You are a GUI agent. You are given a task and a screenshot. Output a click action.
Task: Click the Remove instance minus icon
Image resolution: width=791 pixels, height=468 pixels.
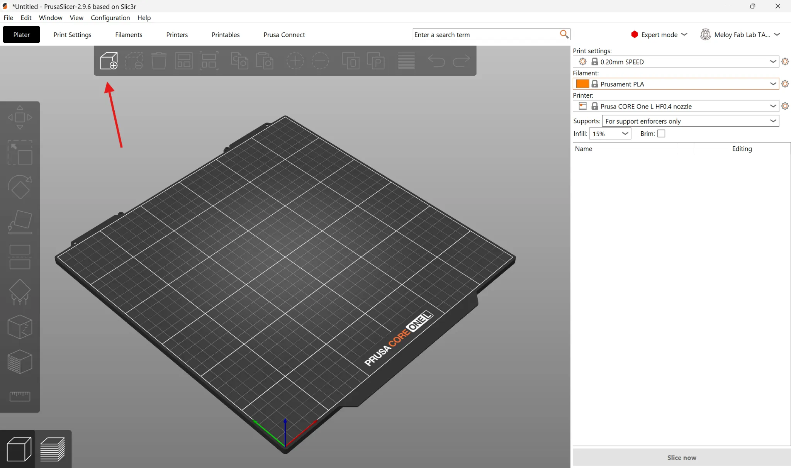point(320,61)
